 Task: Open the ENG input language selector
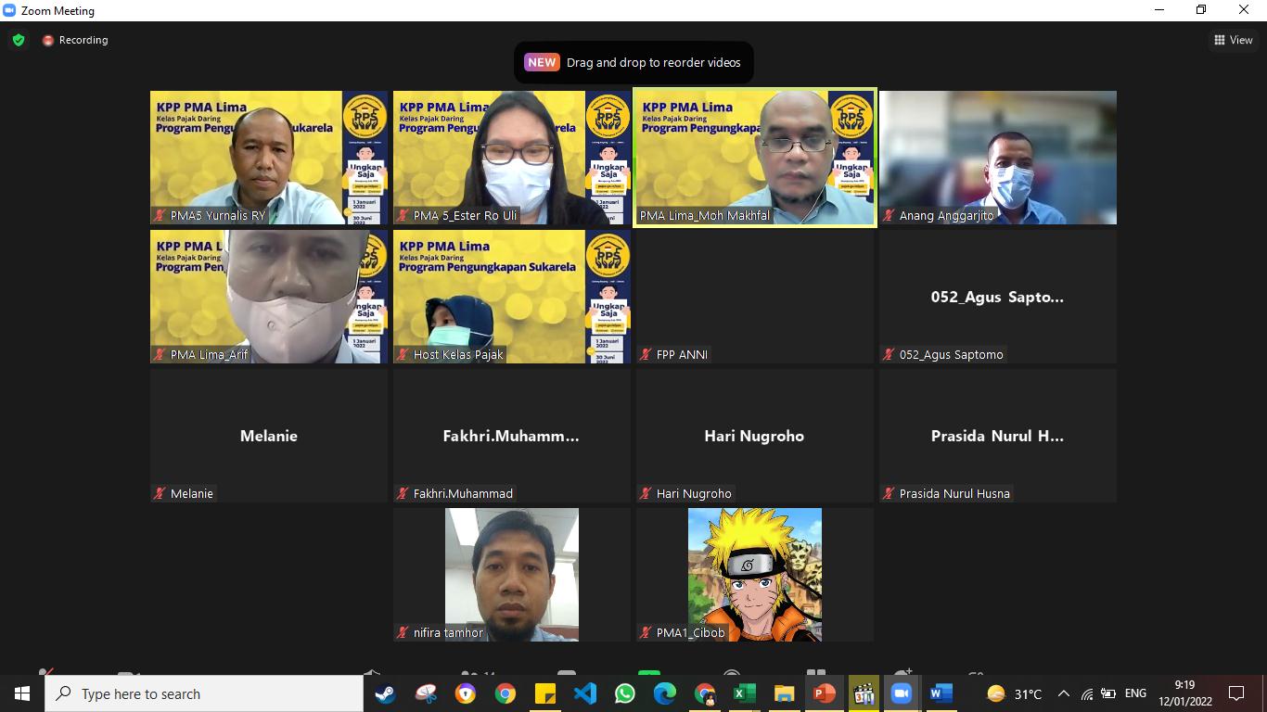point(1135,693)
